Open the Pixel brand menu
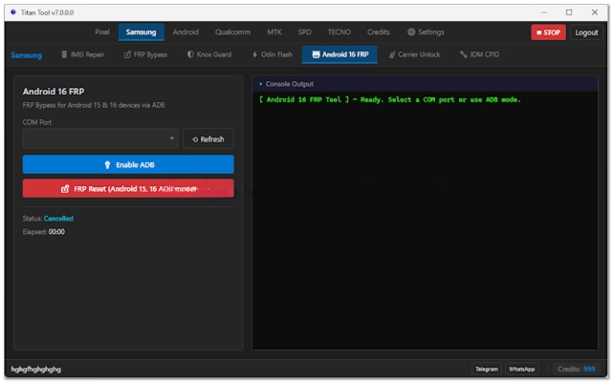 (x=102, y=32)
